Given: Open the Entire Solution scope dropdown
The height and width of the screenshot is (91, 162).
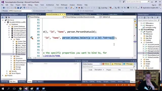Looking at the screenshot, I should 92,64.
